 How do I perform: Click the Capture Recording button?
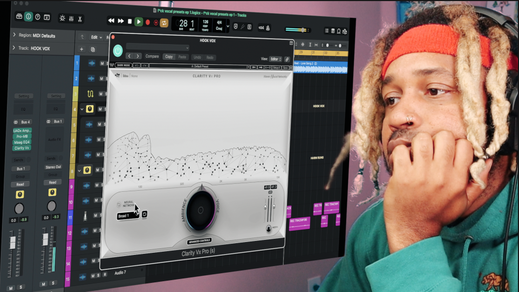click(155, 23)
